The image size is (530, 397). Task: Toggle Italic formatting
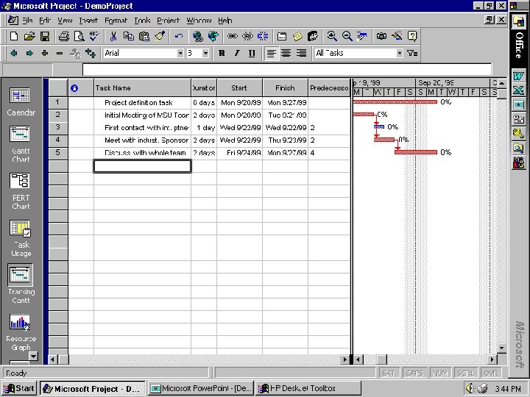click(237, 53)
